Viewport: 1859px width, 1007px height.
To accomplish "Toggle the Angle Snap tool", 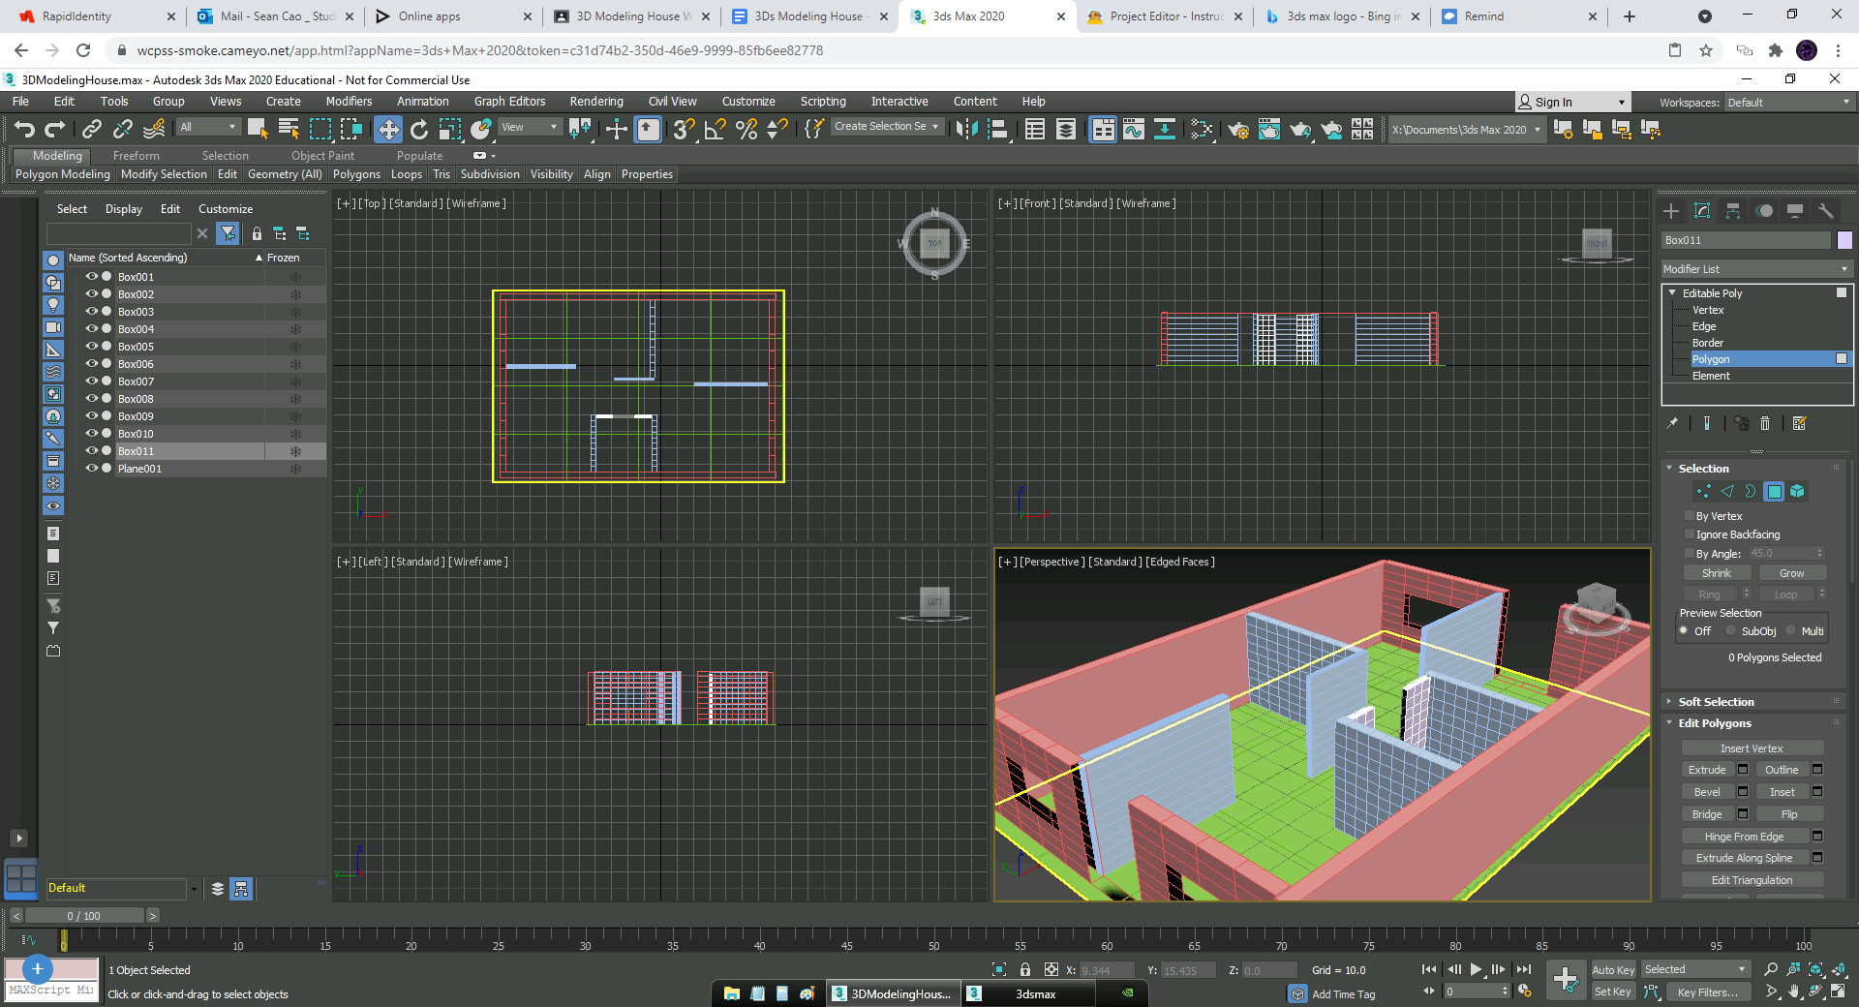I will [716, 129].
